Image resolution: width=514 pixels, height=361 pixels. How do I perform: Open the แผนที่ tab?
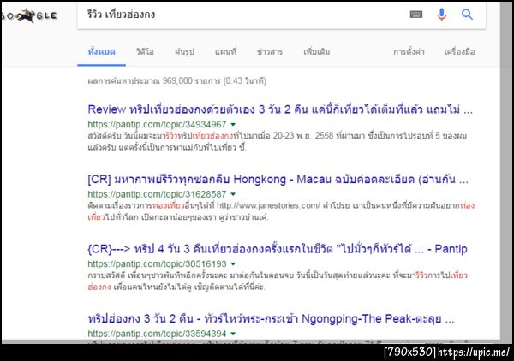tap(225, 52)
